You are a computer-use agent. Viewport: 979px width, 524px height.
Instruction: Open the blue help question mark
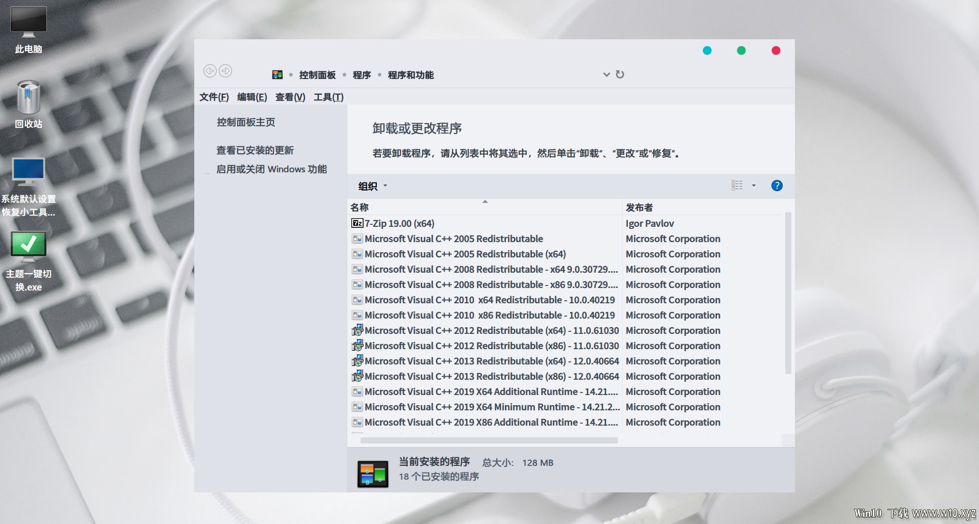pyautogui.click(x=777, y=186)
